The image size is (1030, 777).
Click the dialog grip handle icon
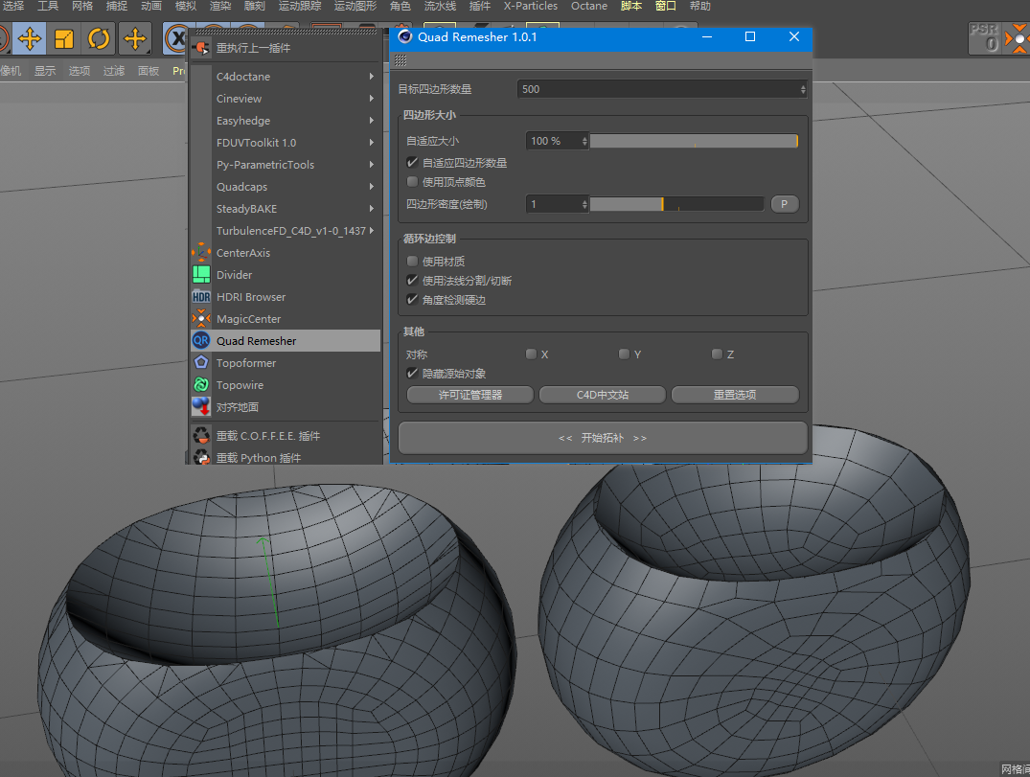click(x=401, y=60)
